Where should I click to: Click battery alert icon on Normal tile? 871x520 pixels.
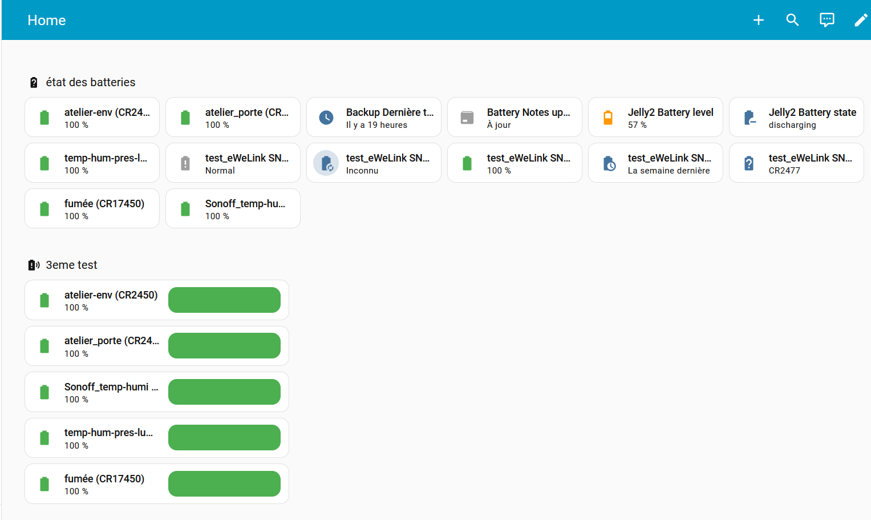(x=185, y=163)
